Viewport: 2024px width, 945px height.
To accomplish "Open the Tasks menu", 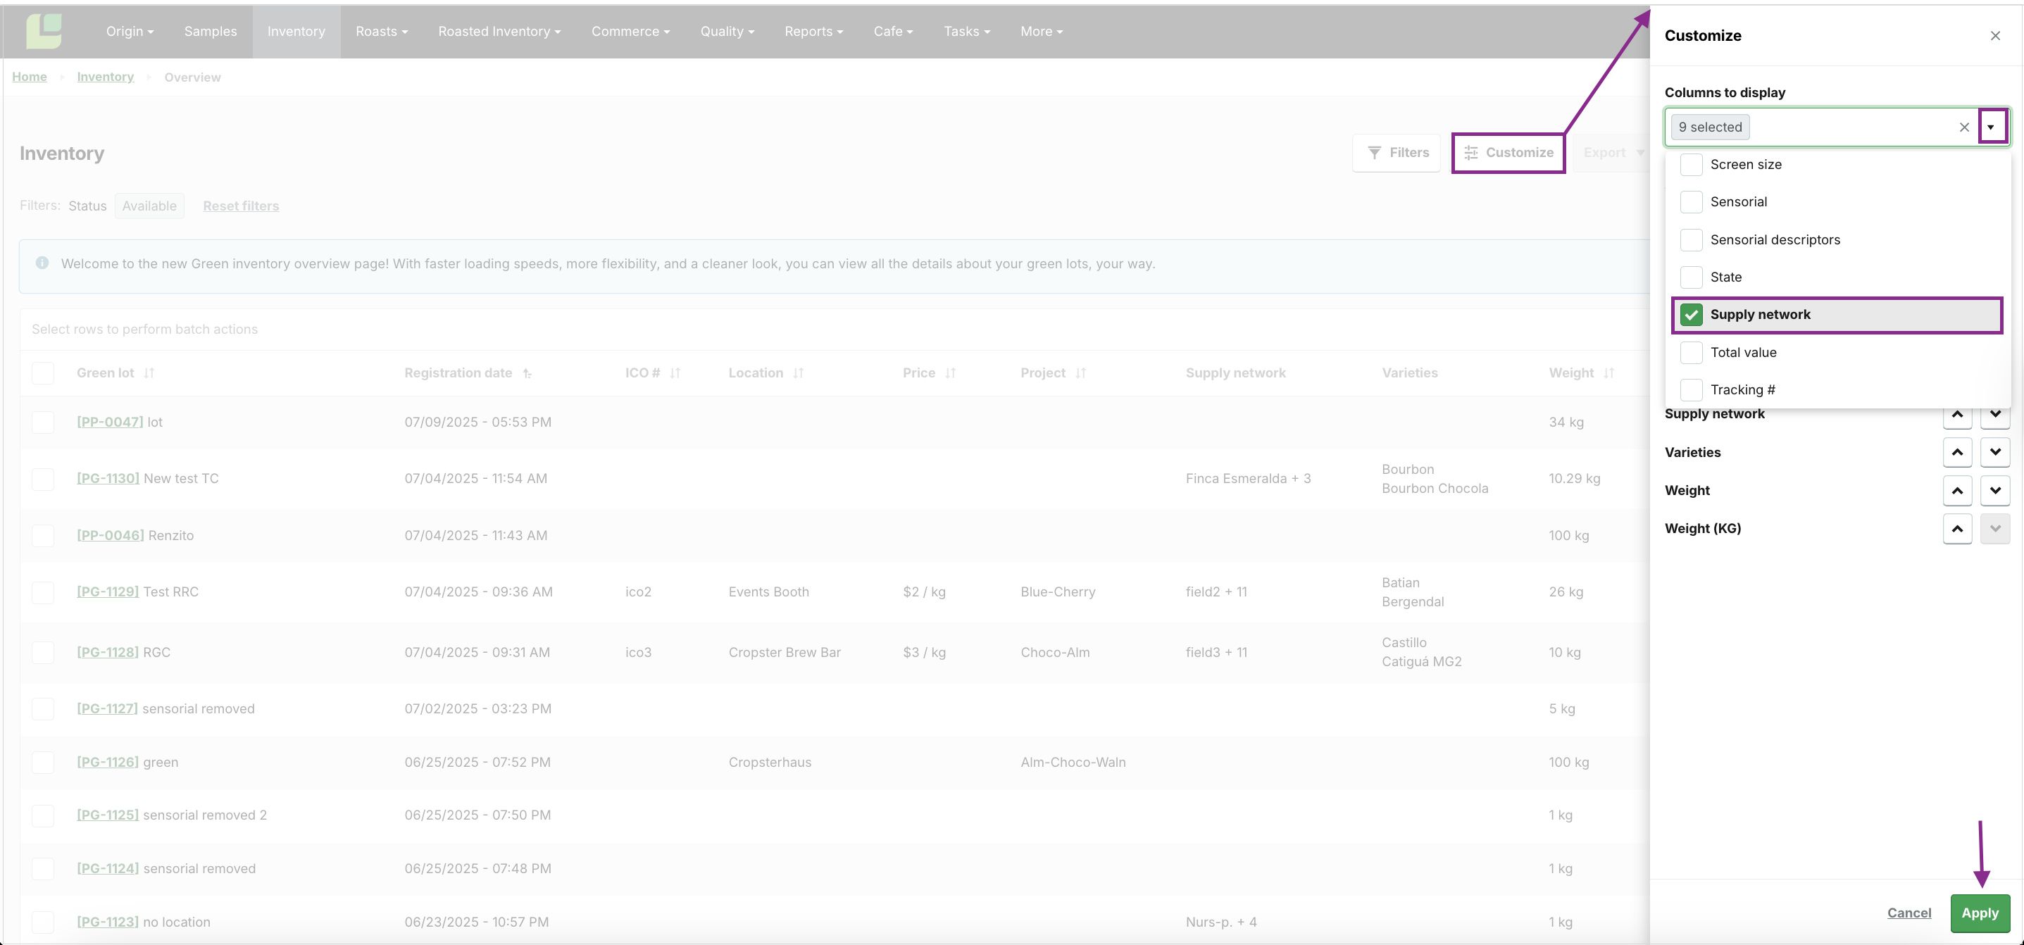I will (x=966, y=32).
